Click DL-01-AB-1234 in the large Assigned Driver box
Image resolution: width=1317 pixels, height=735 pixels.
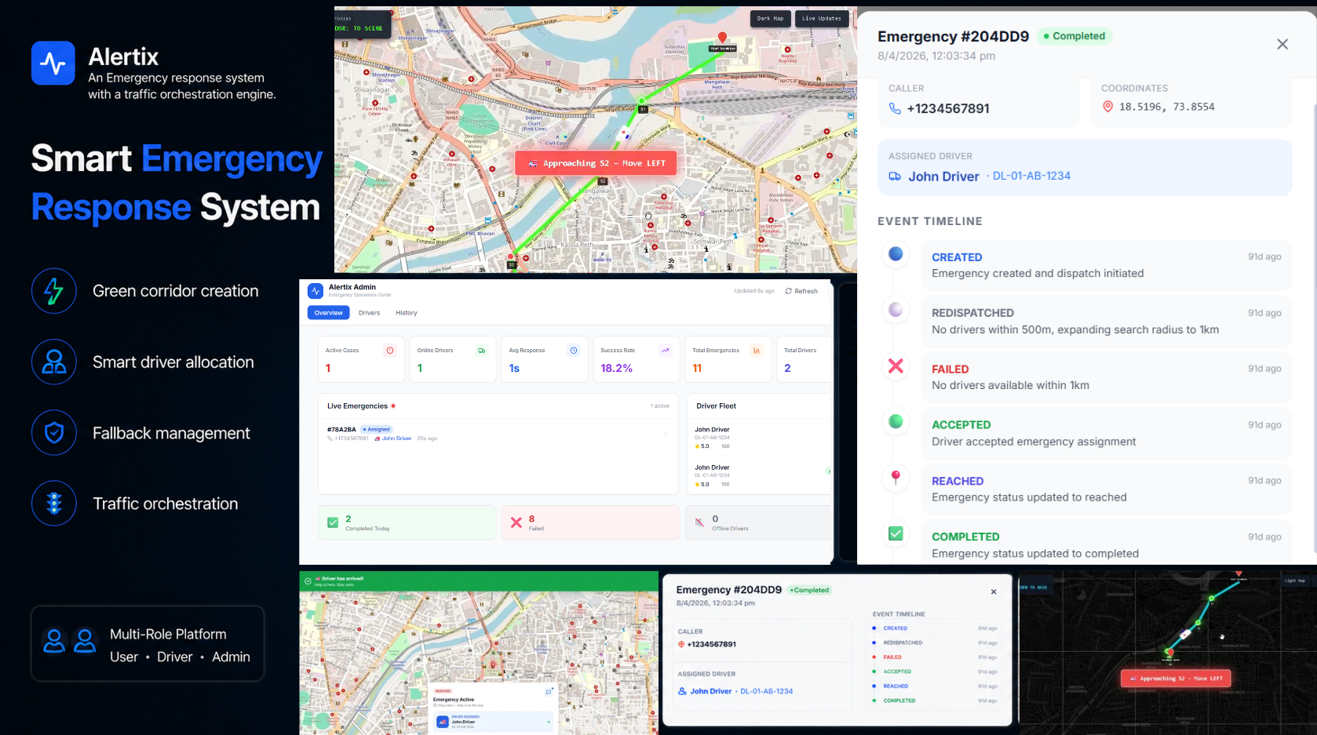click(1031, 176)
